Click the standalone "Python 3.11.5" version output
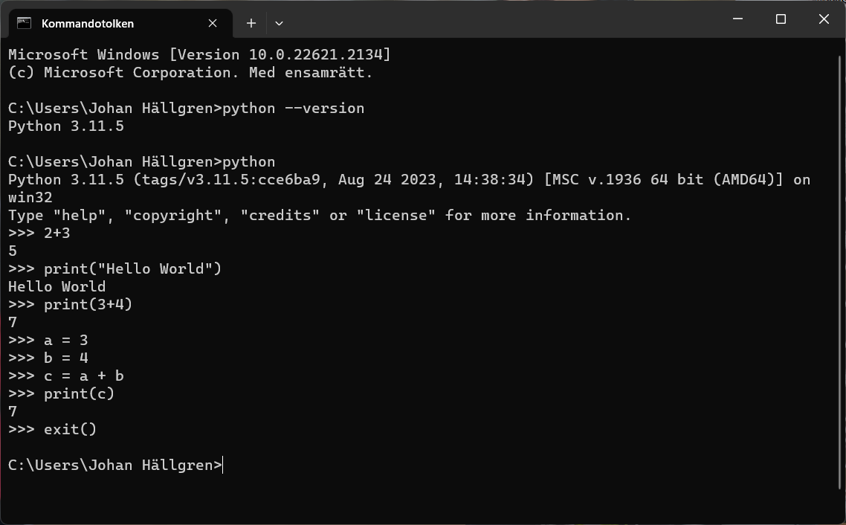846x525 pixels. click(65, 126)
